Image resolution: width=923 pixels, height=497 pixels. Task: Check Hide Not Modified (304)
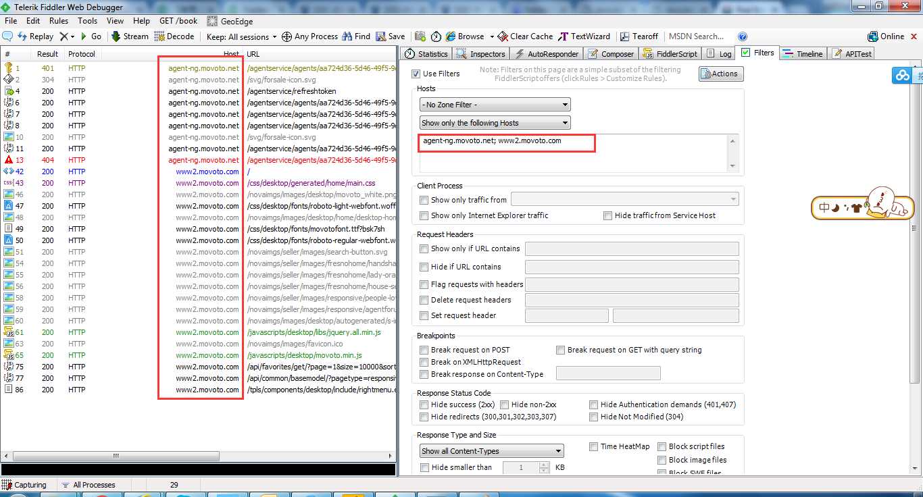(x=593, y=417)
